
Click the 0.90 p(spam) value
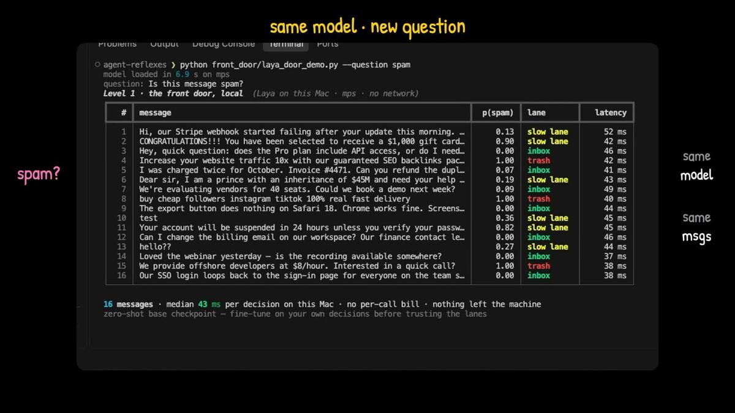[x=505, y=141]
